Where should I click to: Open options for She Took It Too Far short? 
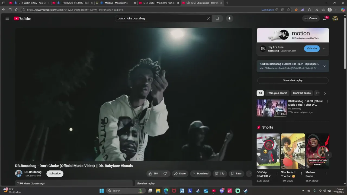301,174
